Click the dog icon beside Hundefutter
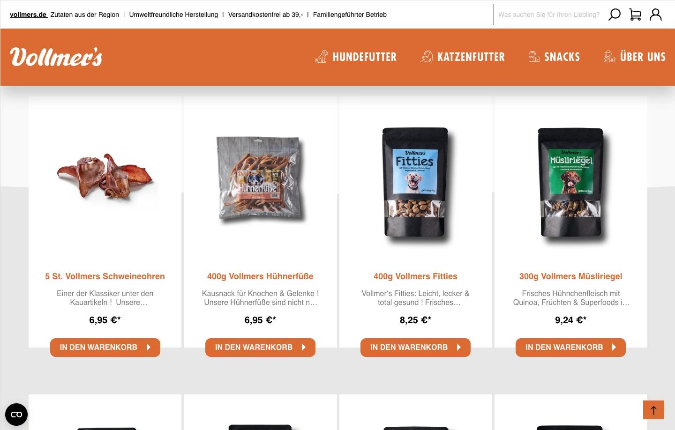The width and height of the screenshot is (675, 430). 322,57
